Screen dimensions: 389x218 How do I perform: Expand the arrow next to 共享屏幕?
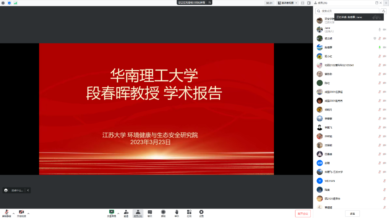tap(118, 213)
